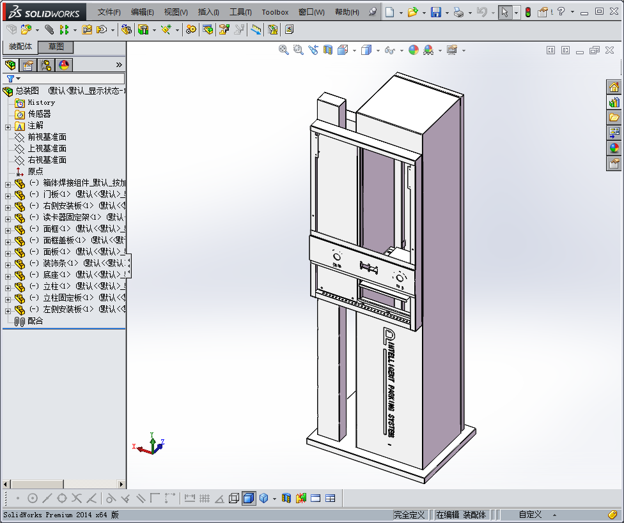Screen dimensions: 624x523
Task: Open the 工具(T) menu
Action: click(x=241, y=12)
